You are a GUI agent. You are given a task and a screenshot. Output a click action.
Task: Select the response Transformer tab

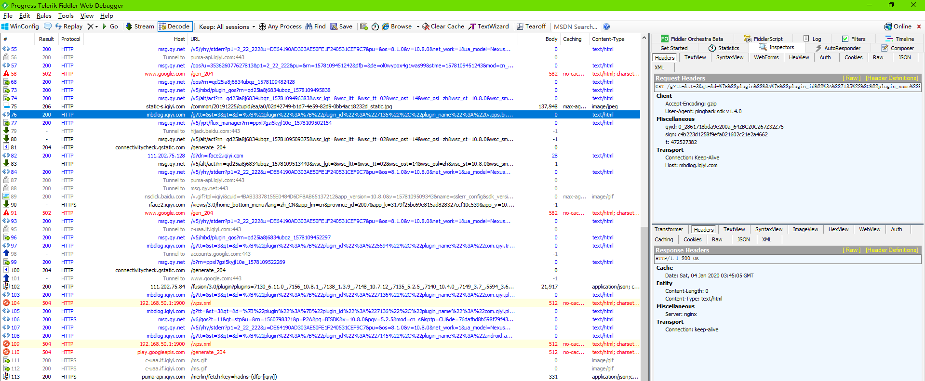tap(669, 229)
